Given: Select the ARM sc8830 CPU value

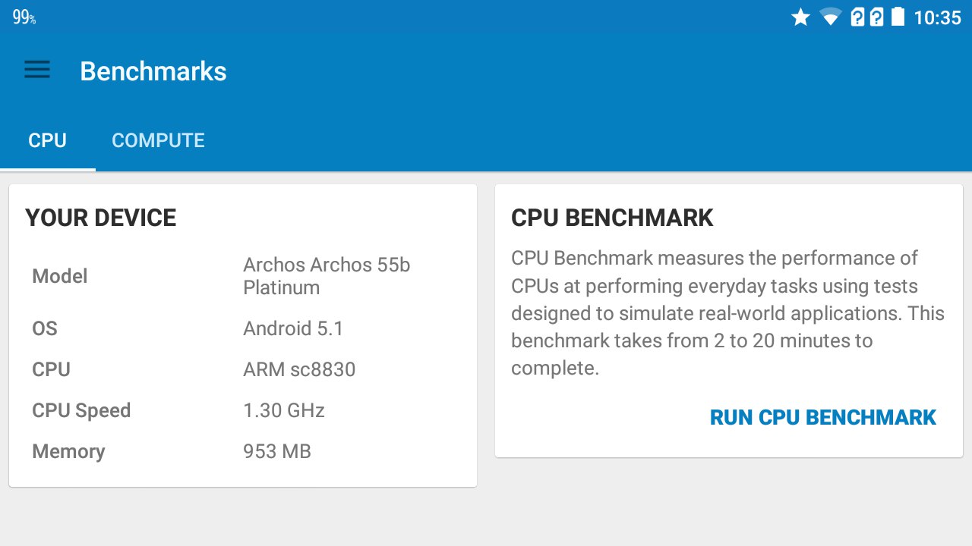Looking at the screenshot, I should tap(299, 369).
